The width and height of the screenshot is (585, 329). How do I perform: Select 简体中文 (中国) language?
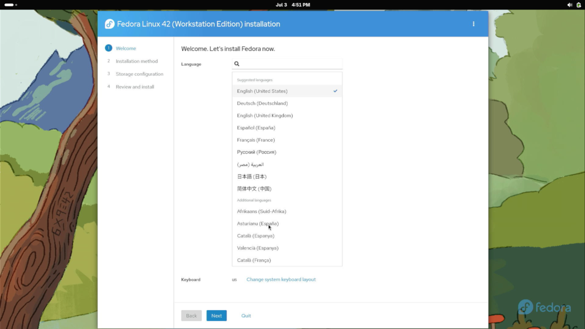pyautogui.click(x=287, y=189)
